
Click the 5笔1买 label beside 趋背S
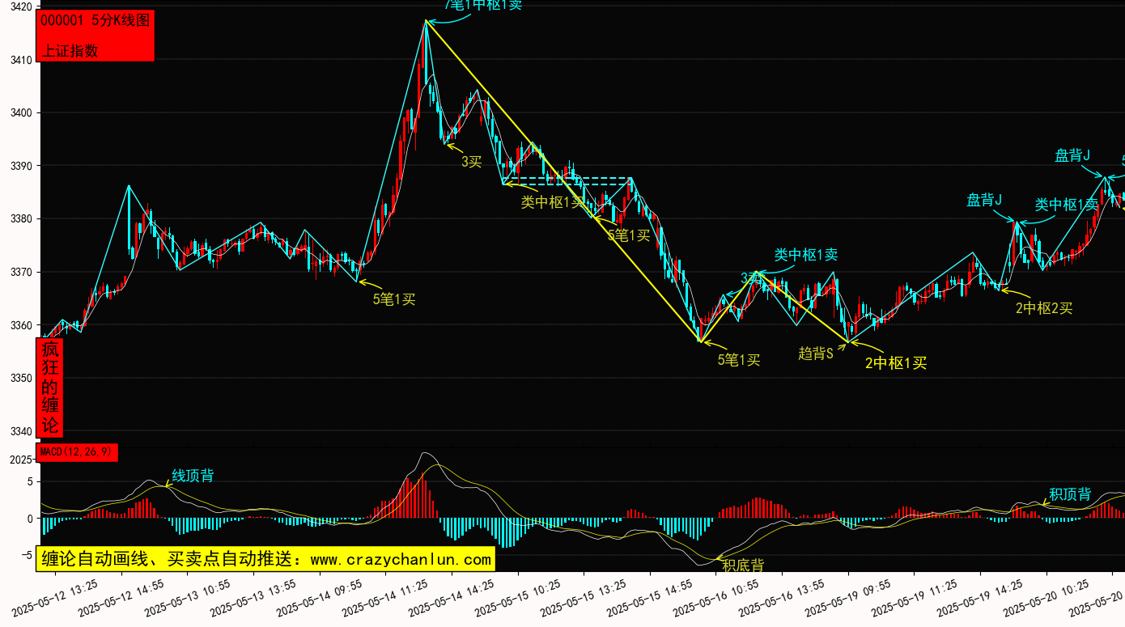[739, 360]
